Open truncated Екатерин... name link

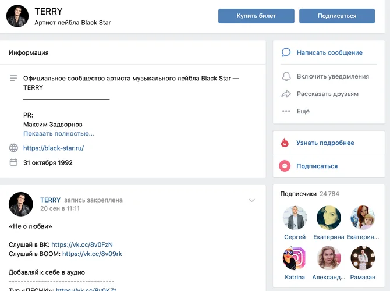[363, 237]
